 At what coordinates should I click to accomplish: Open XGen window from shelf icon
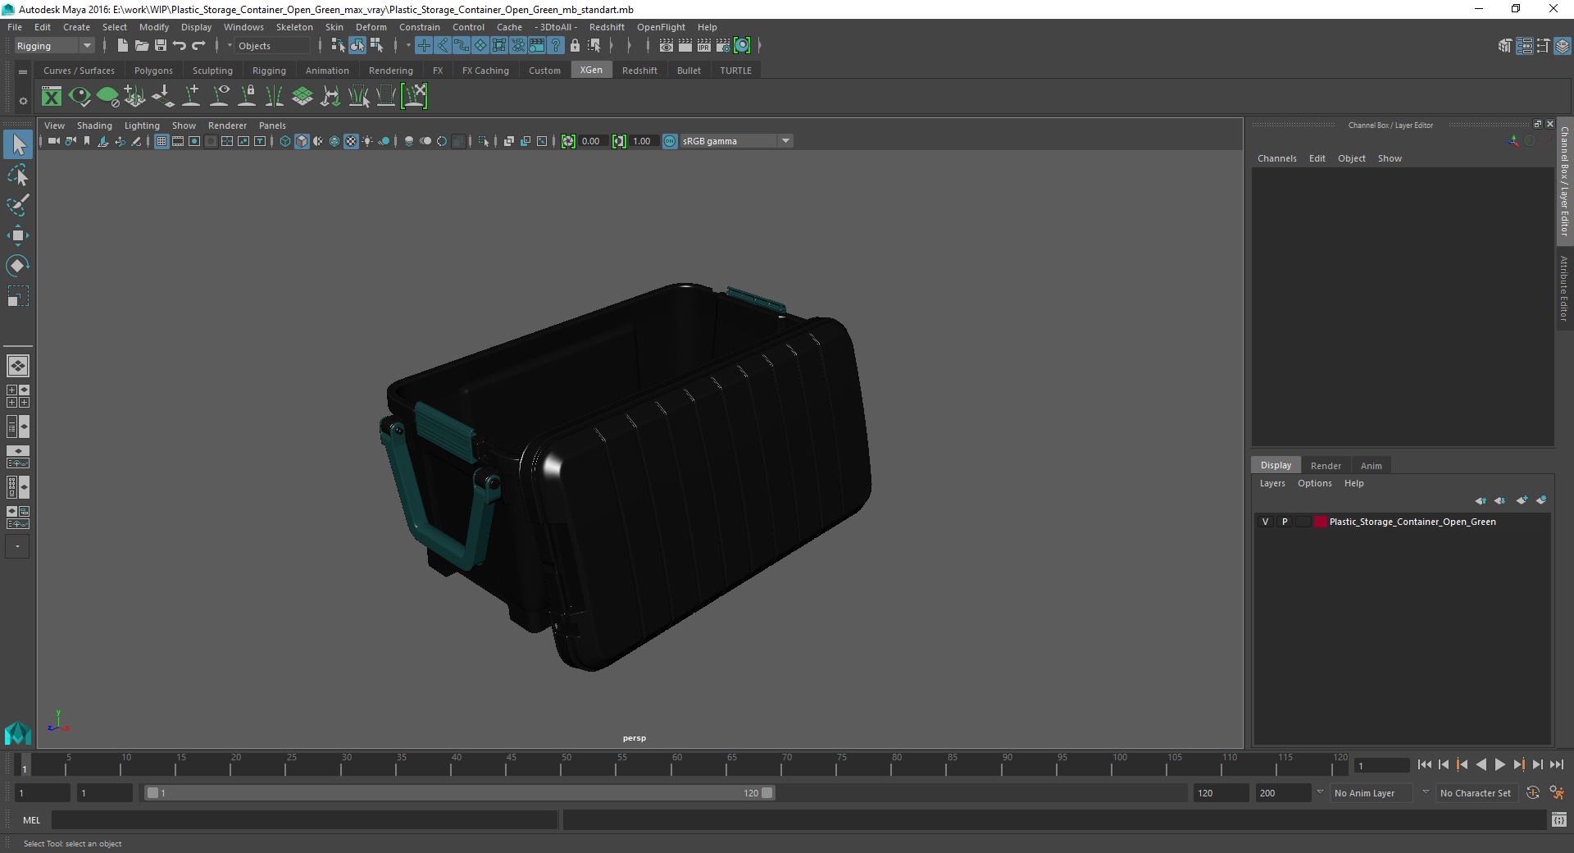coord(52,97)
